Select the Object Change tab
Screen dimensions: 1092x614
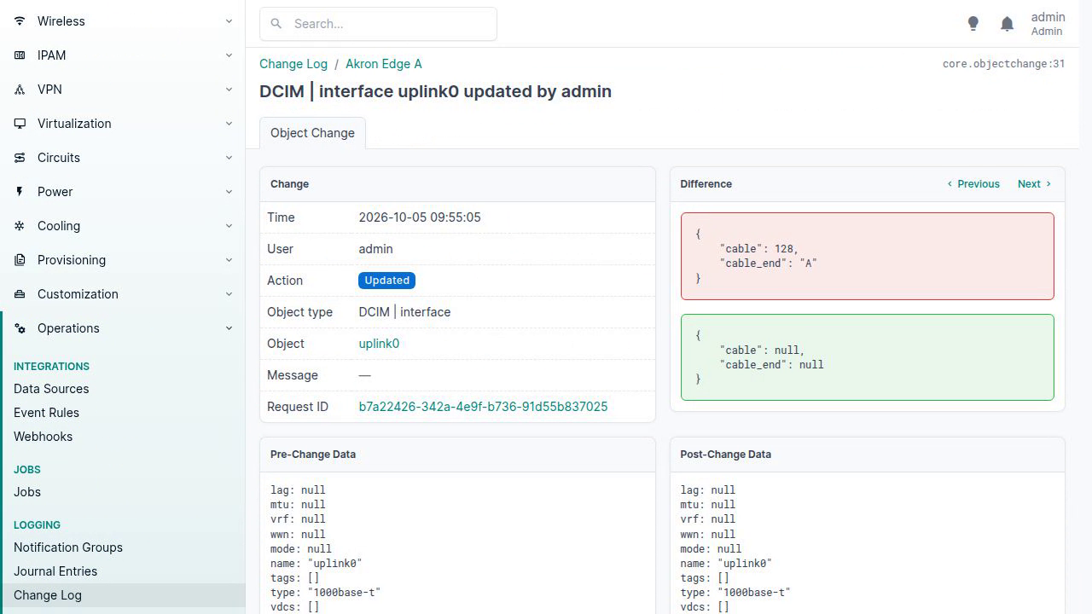coord(312,133)
